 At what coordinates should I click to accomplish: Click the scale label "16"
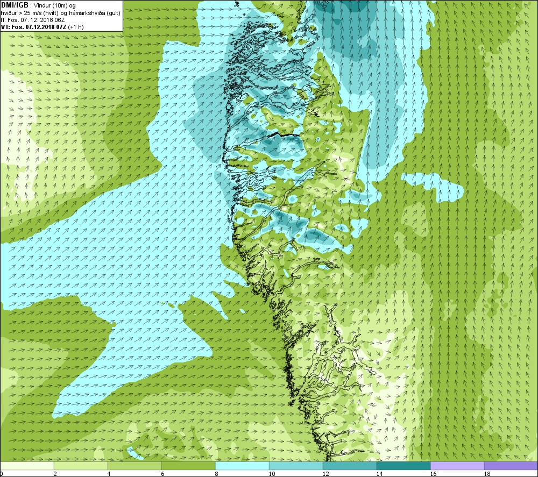[433, 474]
